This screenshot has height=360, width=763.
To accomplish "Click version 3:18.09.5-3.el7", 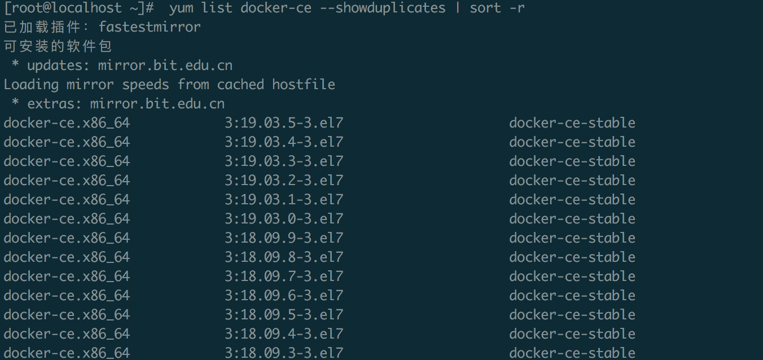I will pyautogui.click(x=284, y=315).
